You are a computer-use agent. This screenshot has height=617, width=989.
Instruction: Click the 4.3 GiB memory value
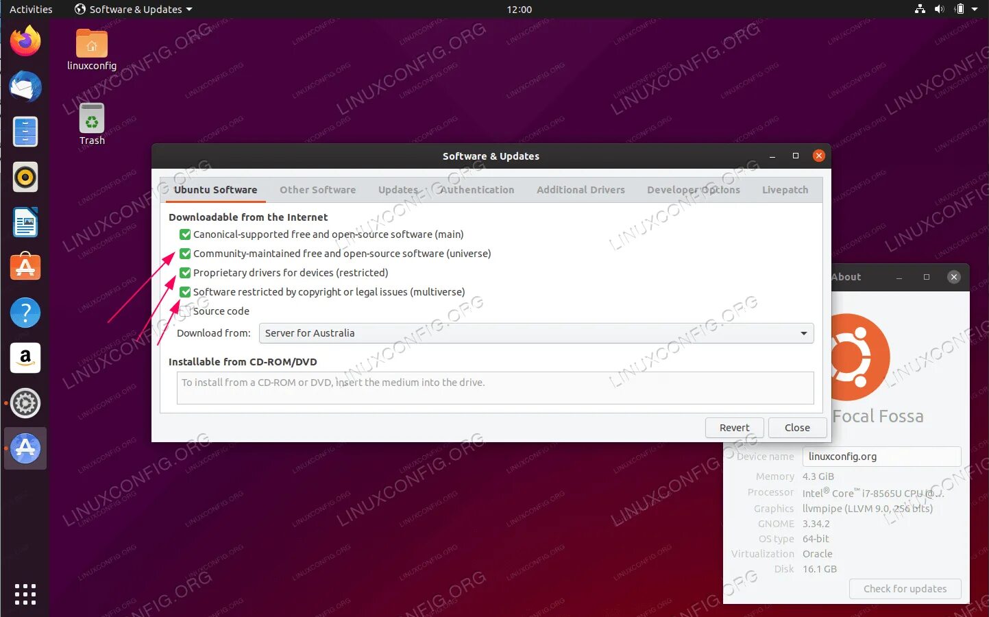click(818, 476)
